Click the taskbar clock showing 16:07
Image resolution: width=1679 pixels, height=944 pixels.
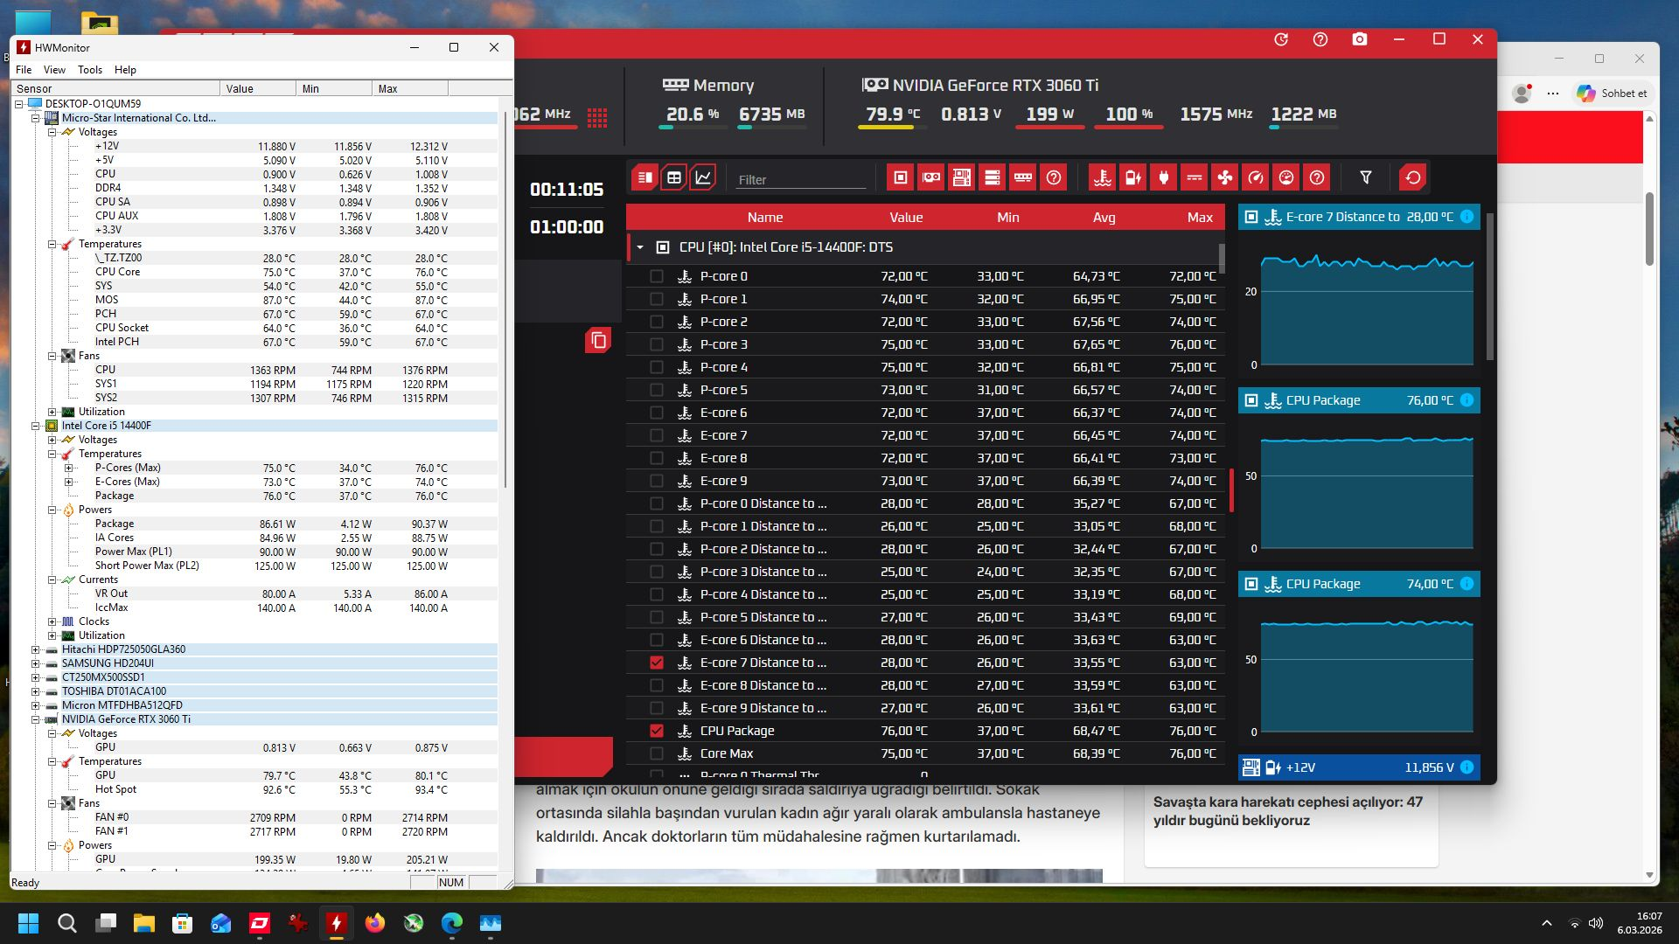[1640, 923]
